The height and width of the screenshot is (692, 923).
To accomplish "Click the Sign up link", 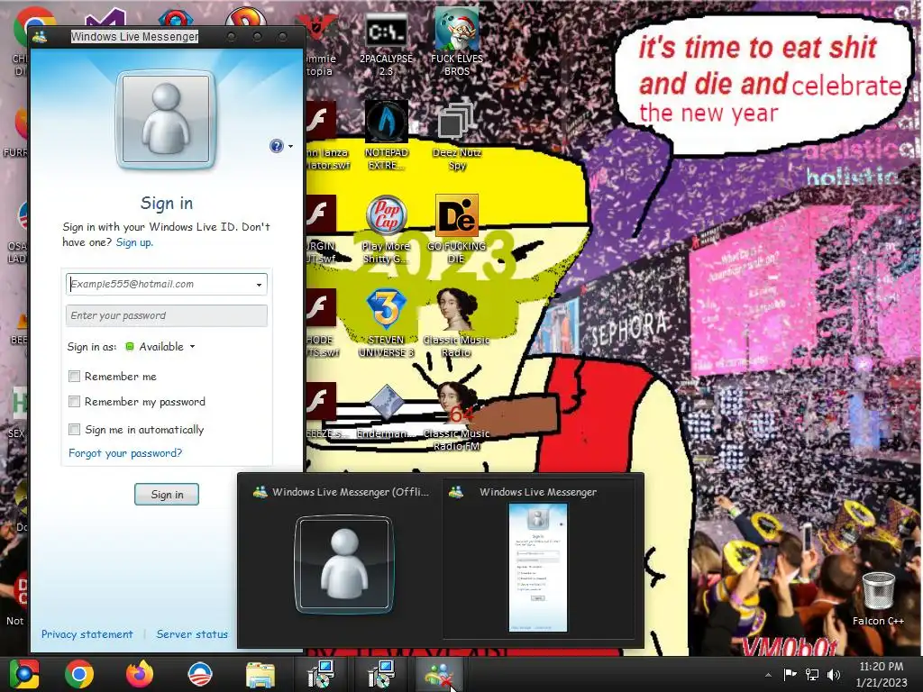I will pos(134,241).
